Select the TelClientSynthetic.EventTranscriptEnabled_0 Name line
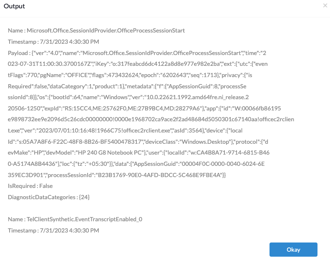The height and width of the screenshot is (260, 330). click(75, 219)
